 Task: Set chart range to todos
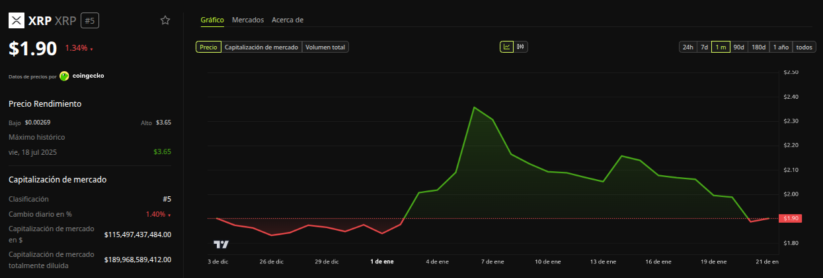[x=804, y=47]
